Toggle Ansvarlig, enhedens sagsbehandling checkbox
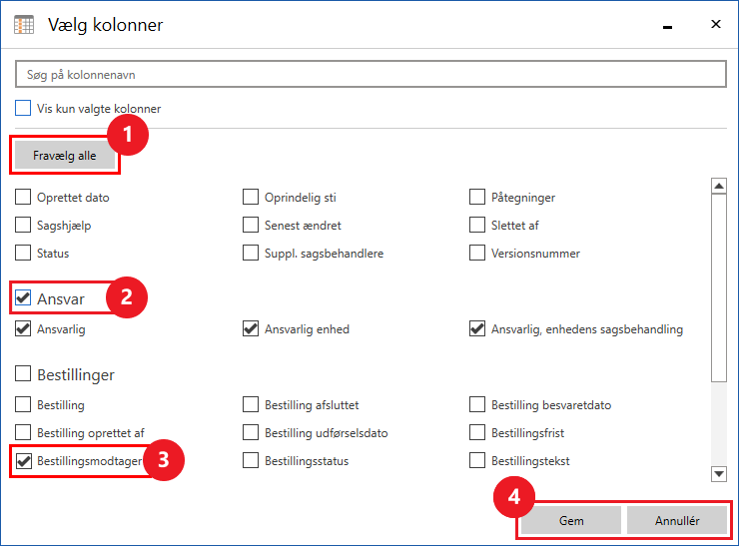The image size is (739, 546). 477,329
